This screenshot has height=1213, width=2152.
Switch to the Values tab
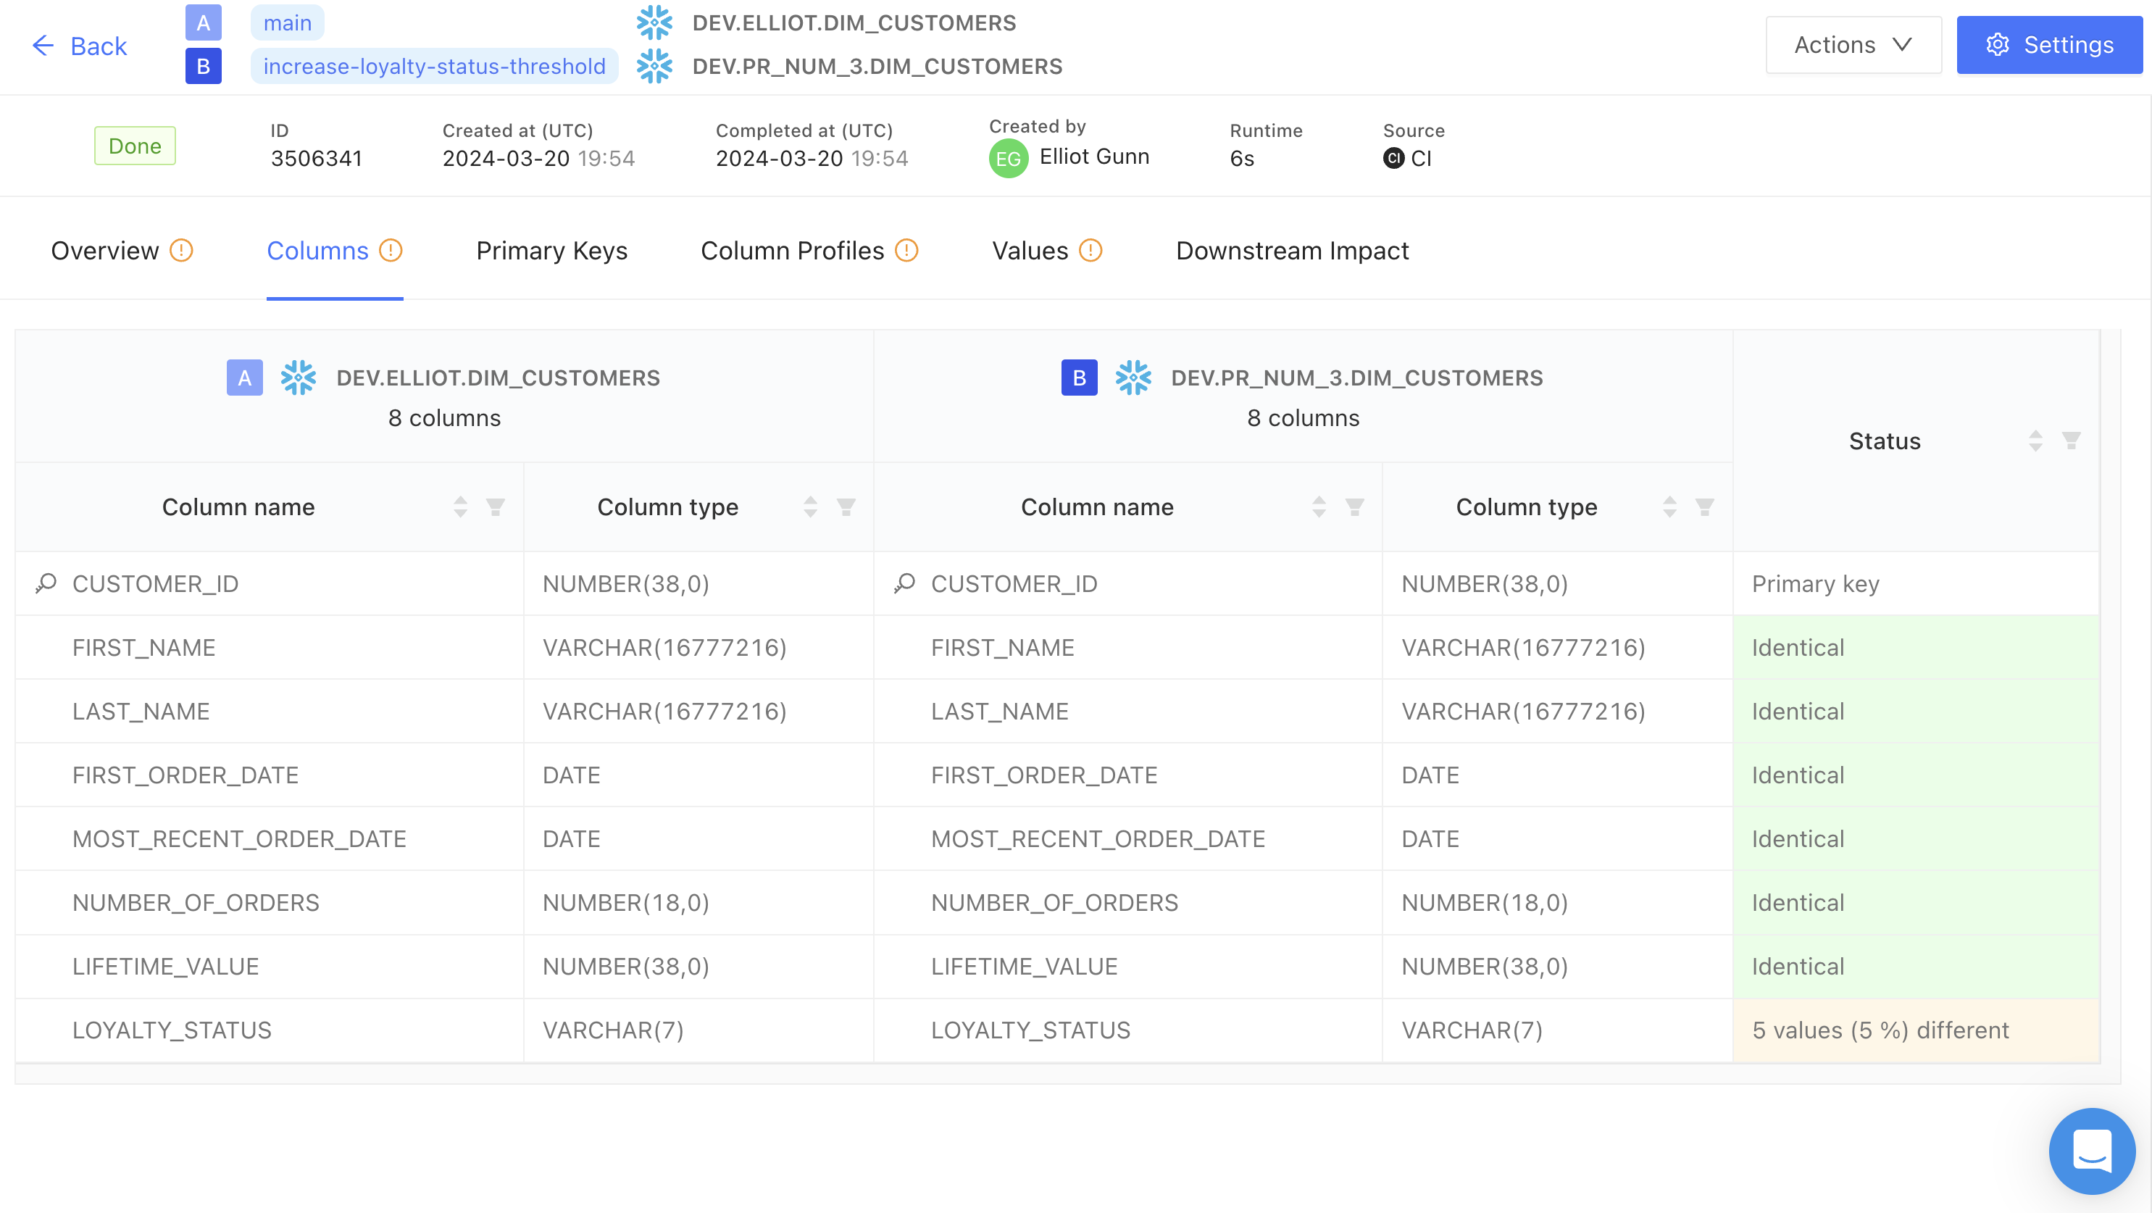(1047, 251)
